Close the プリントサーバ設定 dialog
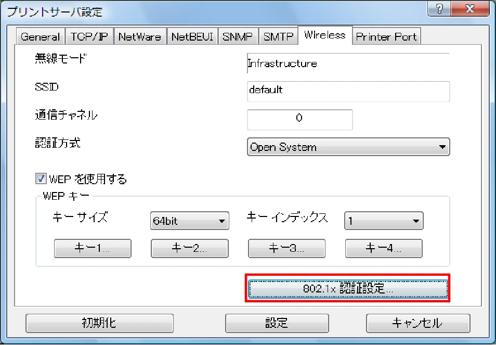496x345 pixels. pyautogui.click(x=470, y=8)
